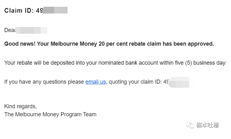Click "The Melbourne Money Program Team" signature
The image size is (231, 139).
pos(50,114)
